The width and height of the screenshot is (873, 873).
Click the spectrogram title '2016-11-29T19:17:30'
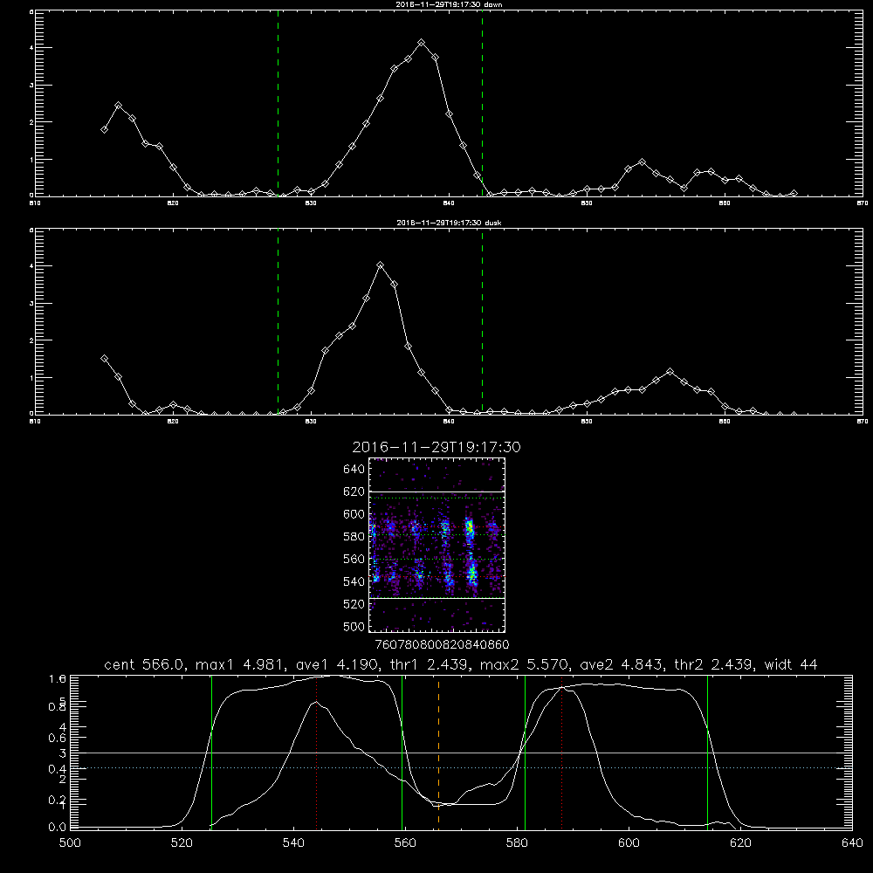coord(436,447)
